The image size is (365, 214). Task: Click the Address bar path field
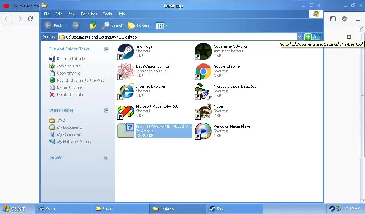178,37
